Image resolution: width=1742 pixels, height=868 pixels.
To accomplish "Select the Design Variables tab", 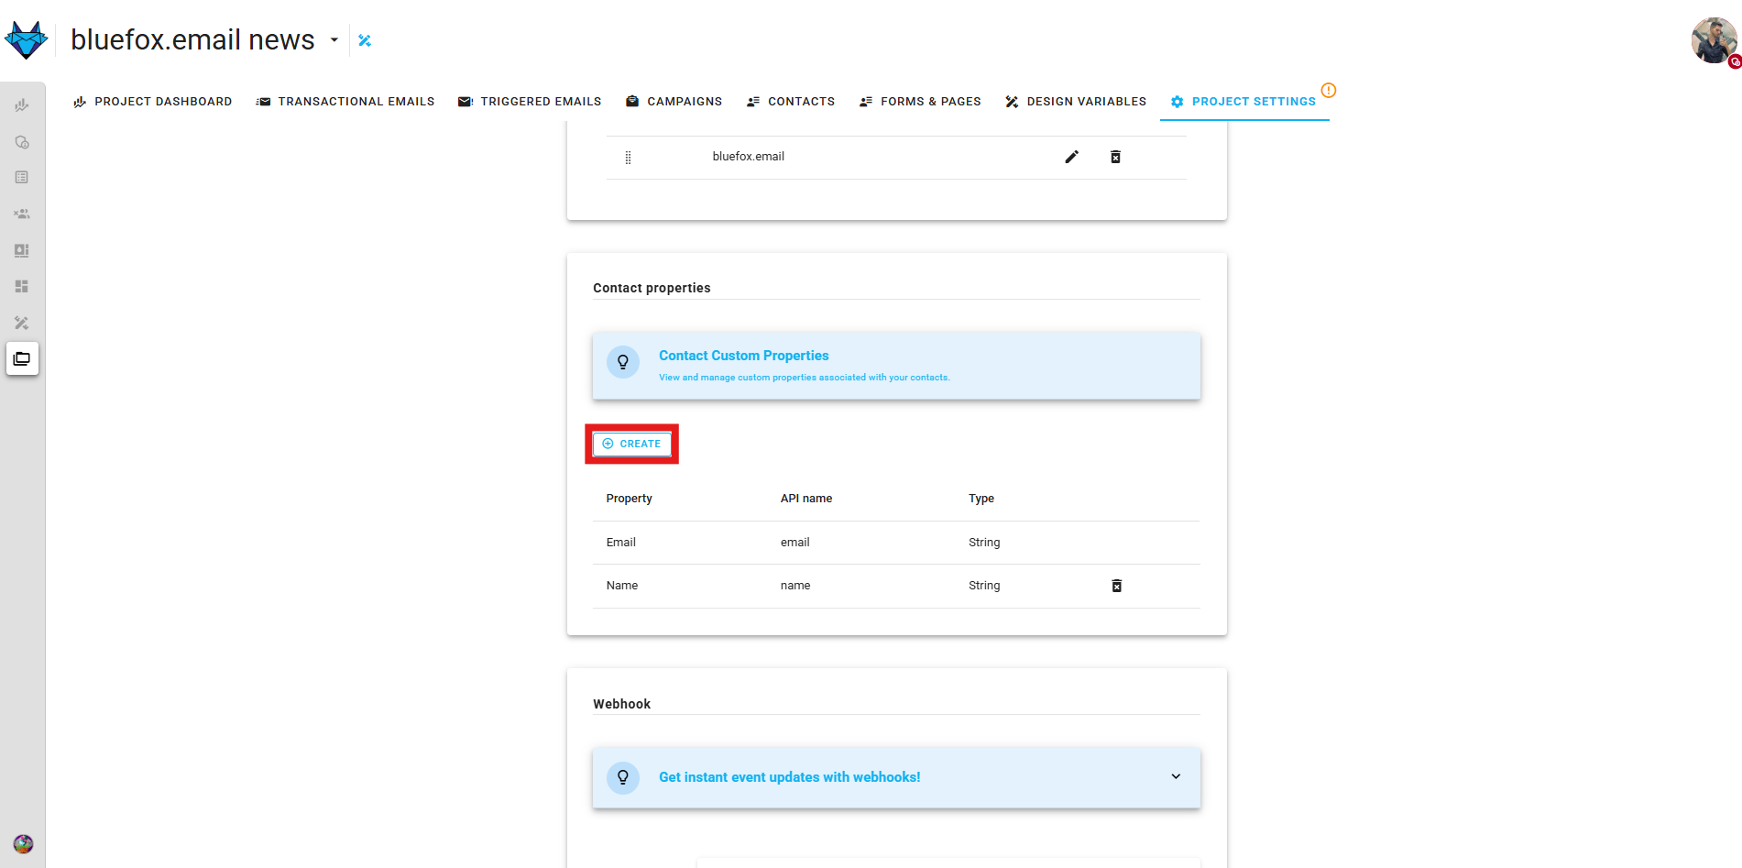I will 1076,102.
